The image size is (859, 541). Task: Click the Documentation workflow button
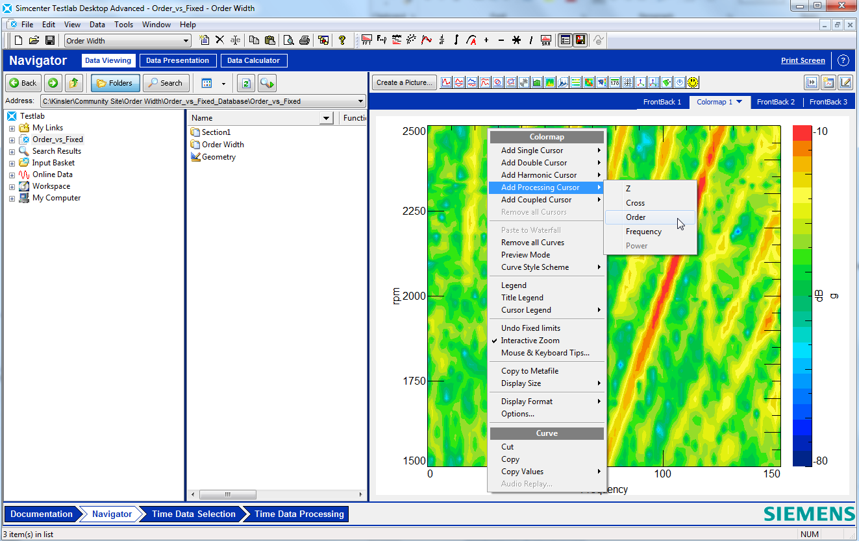click(x=42, y=514)
